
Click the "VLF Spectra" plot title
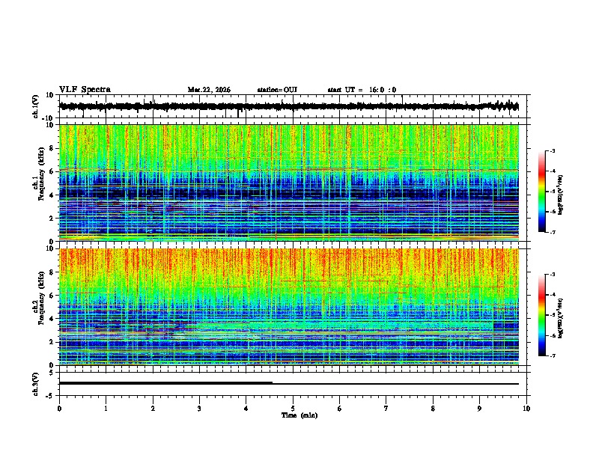click(85, 89)
